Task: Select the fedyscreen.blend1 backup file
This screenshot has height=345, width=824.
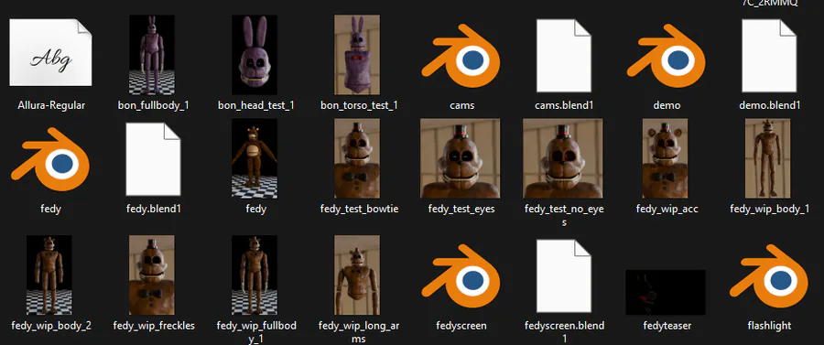Action: point(564,276)
